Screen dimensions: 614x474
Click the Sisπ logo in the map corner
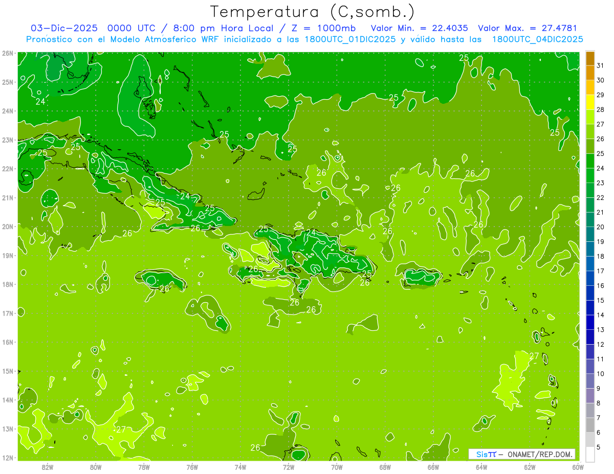pos(486,454)
